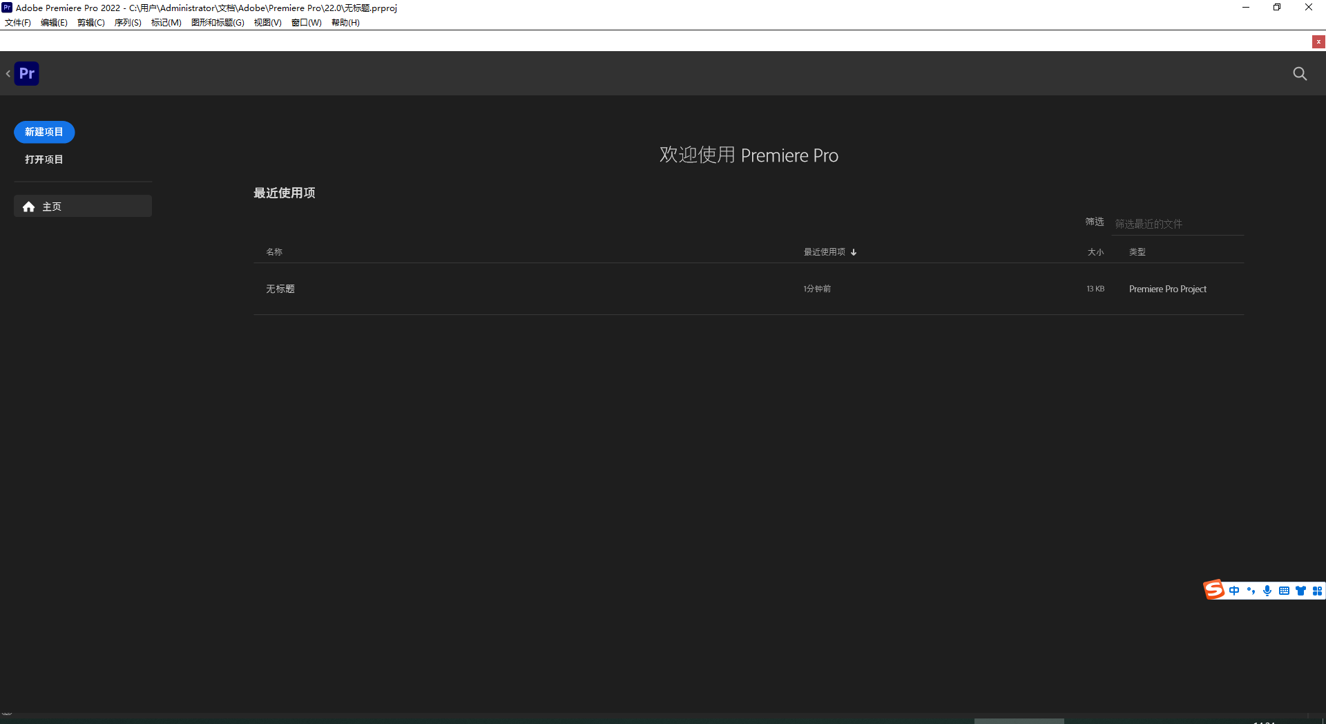Sort by the 名称 column header

(274, 252)
